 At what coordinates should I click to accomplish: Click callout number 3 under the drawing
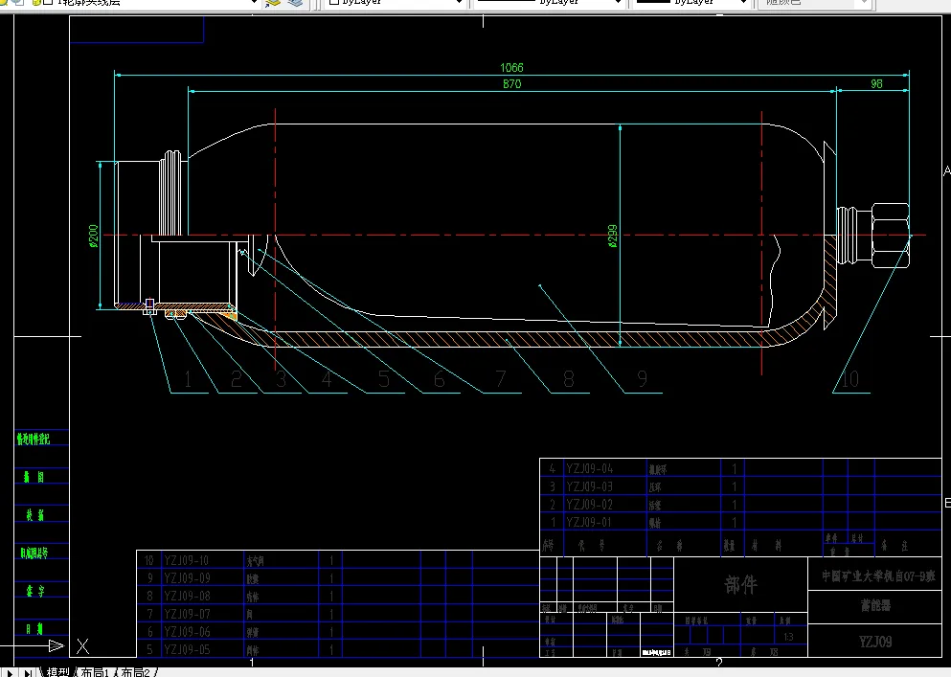pos(281,380)
